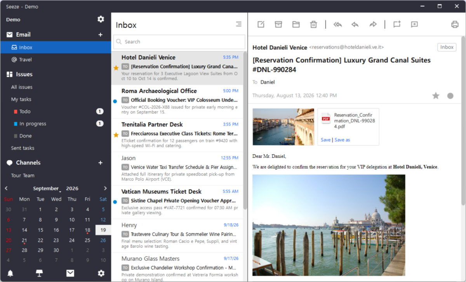The height and width of the screenshot is (282, 466).
Task: Toggle star on Trenitalia Partner Desk message
Action: pos(116,135)
